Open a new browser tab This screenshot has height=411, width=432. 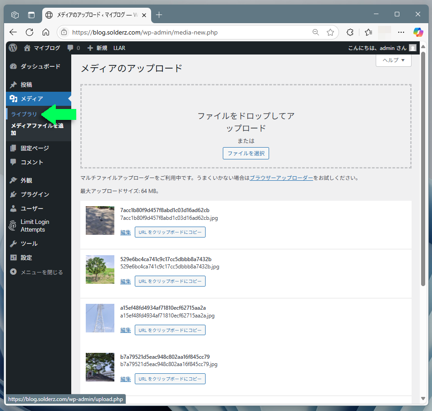tap(159, 15)
